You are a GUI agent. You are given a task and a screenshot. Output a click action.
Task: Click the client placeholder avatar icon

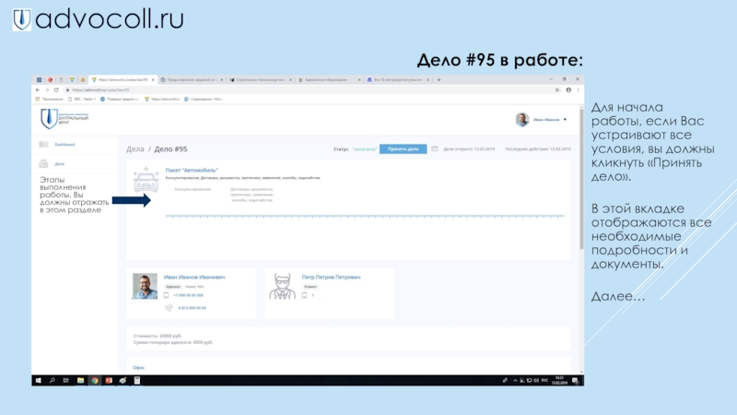[283, 286]
